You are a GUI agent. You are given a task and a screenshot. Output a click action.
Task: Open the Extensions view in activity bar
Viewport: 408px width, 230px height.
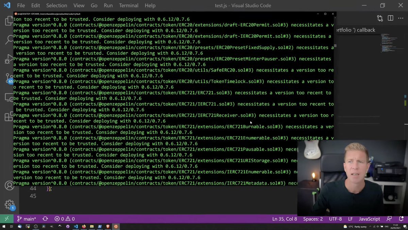(9, 116)
